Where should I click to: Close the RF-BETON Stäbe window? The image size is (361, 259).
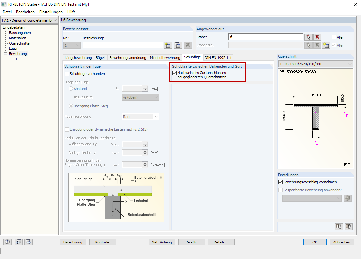point(355,4)
